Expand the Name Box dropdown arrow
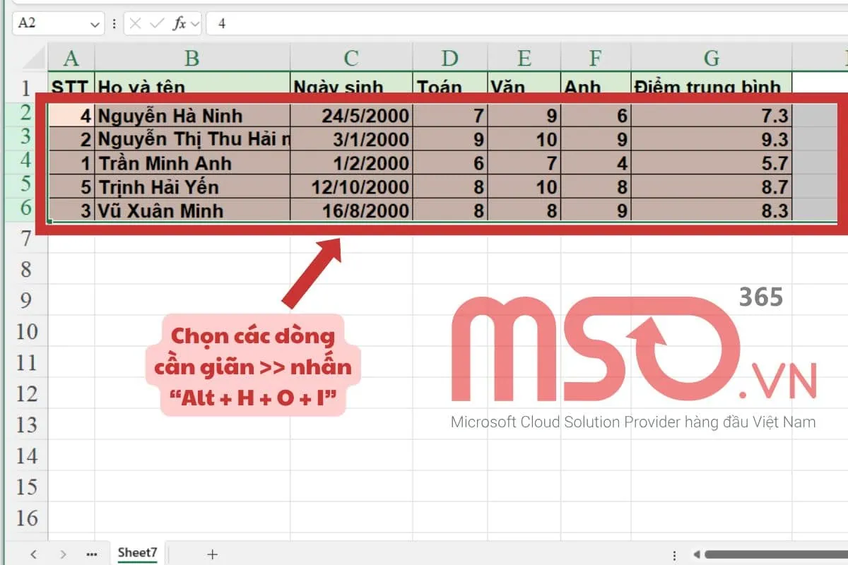The image size is (848, 565). coord(95,23)
